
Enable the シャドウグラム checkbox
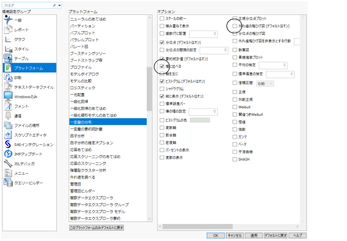162,89
